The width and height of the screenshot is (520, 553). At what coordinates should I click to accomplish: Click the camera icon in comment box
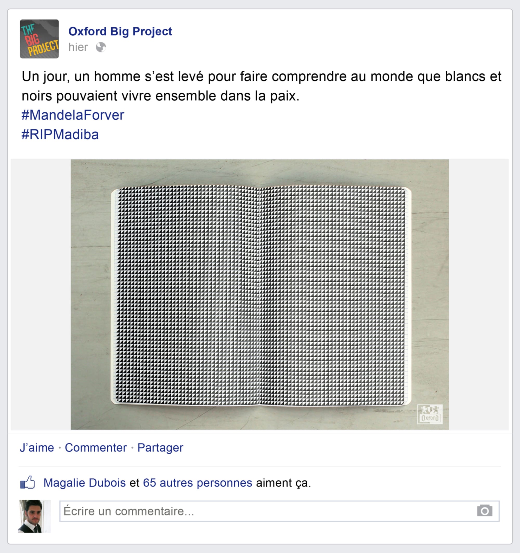(485, 511)
